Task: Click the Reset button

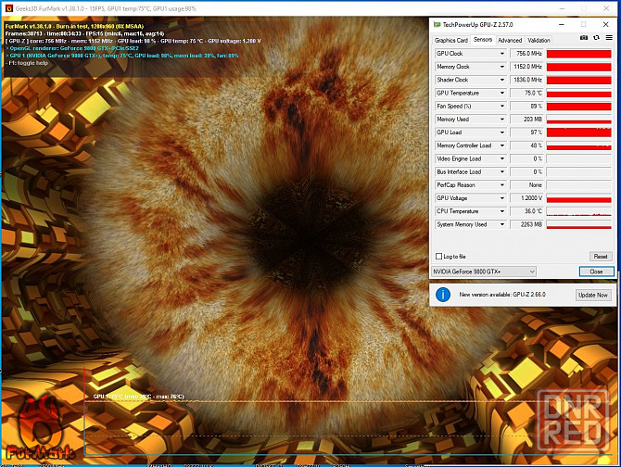Action: pyautogui.click(x=601, y=257)
